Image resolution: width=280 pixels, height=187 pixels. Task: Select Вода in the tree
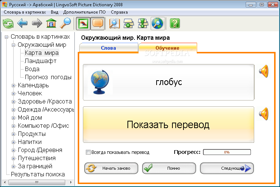[32, 69]
